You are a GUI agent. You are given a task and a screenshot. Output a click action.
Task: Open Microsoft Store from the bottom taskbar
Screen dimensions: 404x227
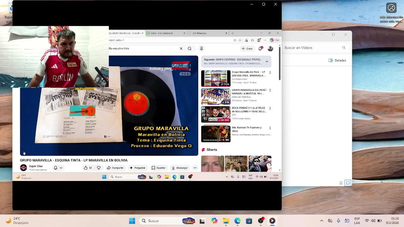coord(249,221)
